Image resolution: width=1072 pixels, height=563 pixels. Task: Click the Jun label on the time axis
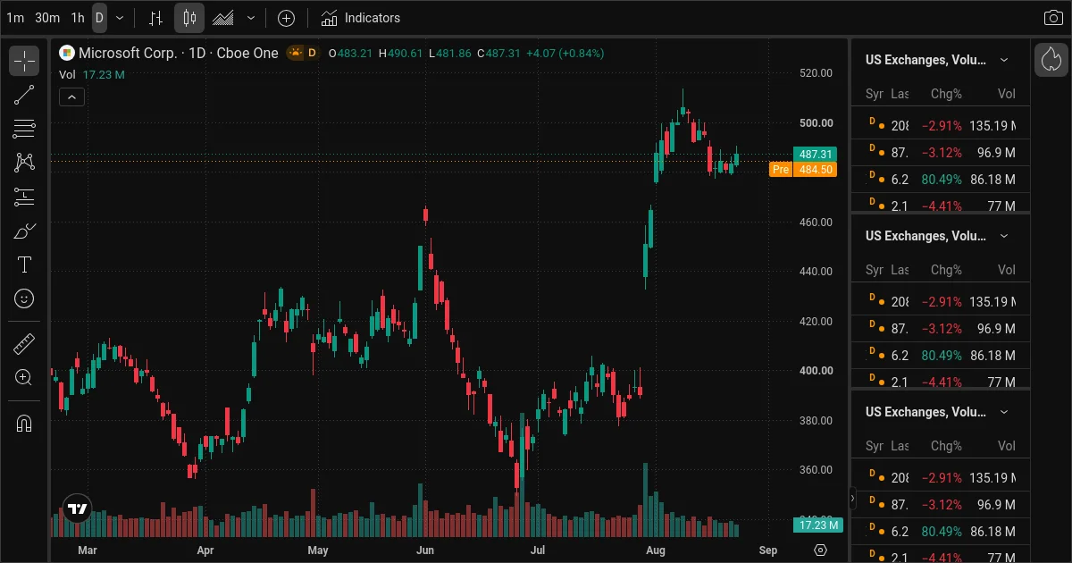[x=425, y=550]
